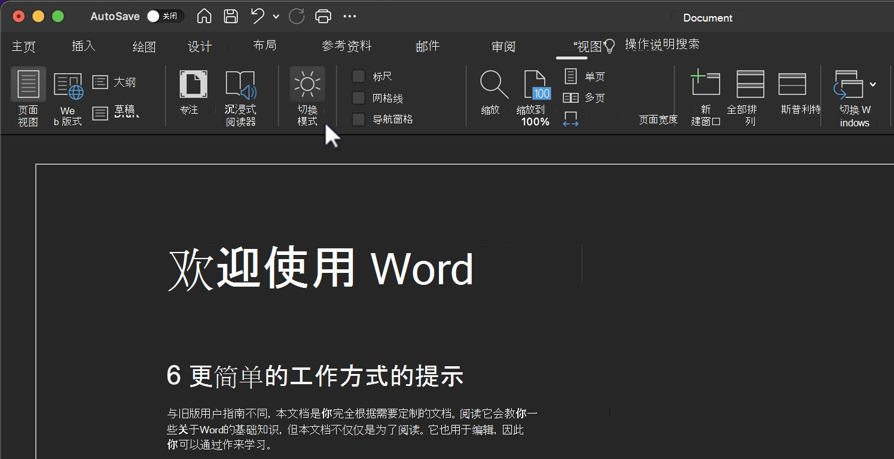Open the 绘图 Draw tab

click(144, 47)
